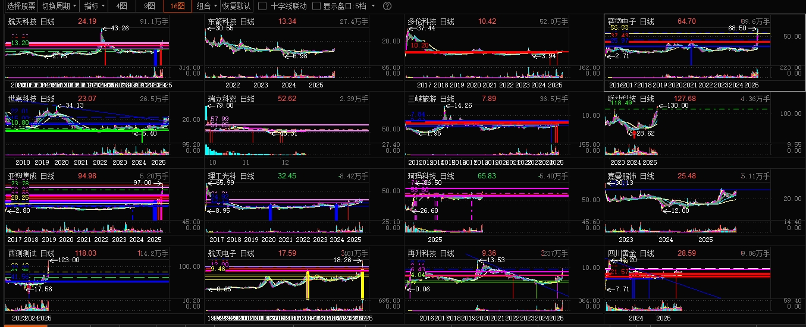Pick the 四川黄金 chart panel

click(x=705, y=284)
